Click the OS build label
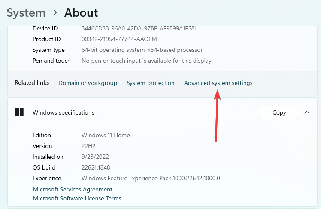This screenshot has height=209, width=321. [x=44, y=167]
